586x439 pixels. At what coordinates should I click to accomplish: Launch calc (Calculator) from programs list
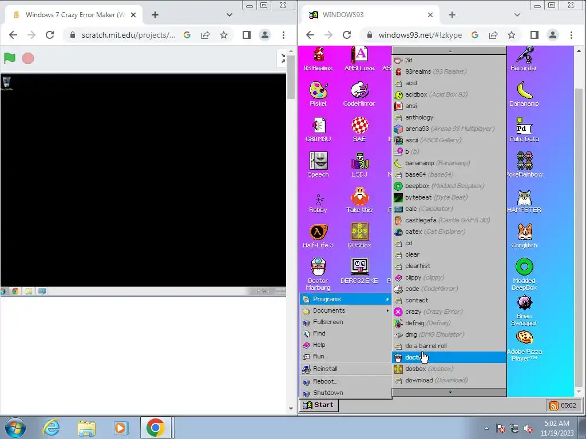449,209
